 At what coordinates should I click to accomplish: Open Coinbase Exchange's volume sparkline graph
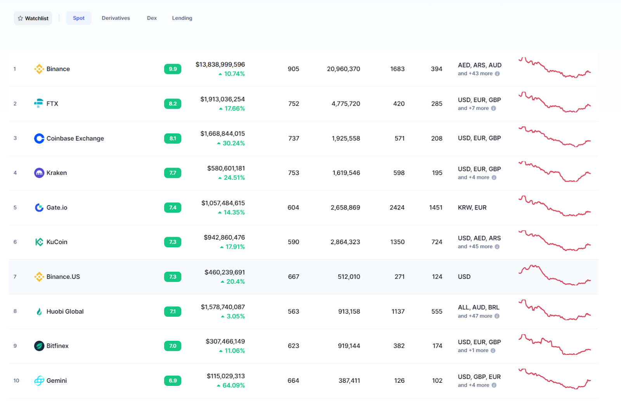click(555, 137)
